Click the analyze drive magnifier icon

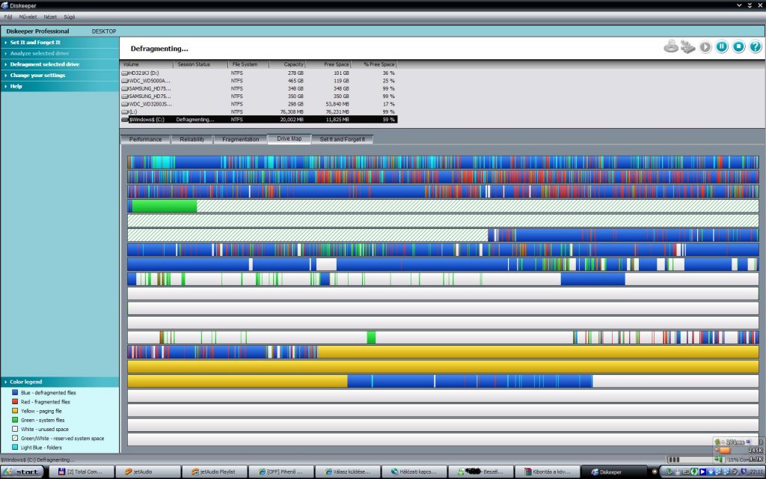click(x=671, y=47)
